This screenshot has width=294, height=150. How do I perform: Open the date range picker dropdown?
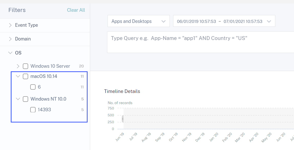tap(224, 21)
